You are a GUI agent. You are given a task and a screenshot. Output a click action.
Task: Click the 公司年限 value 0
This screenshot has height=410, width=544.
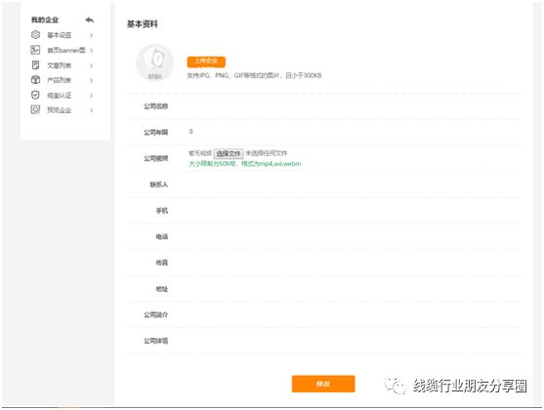(x=190, y=131)
